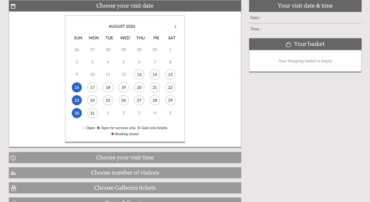Click the red Booking closed legend dot
The image size is (370, 202).
pyautogui.click(x=113, y=134)
